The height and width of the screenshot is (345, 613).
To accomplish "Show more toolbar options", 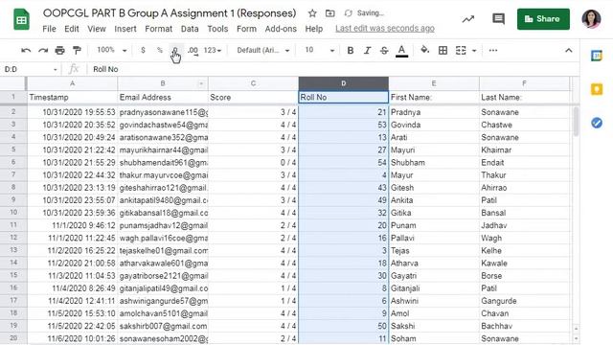I will coord(493,50).
